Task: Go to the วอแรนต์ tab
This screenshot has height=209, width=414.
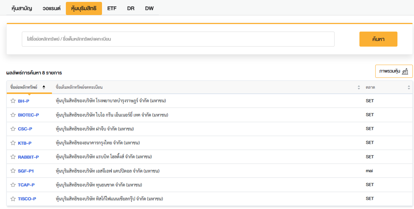Action: pos(52,8)
